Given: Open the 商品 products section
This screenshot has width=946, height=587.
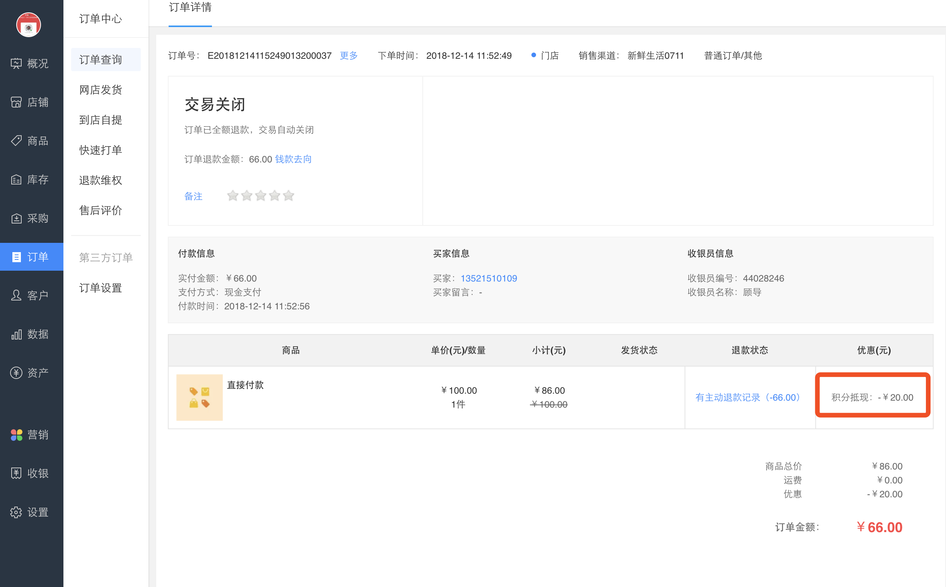Looking at the screenshot, I should (31, 140).
